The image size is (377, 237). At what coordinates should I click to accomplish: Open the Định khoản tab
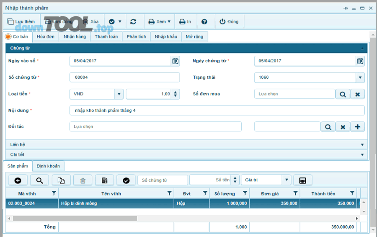[x=48, y=166]
